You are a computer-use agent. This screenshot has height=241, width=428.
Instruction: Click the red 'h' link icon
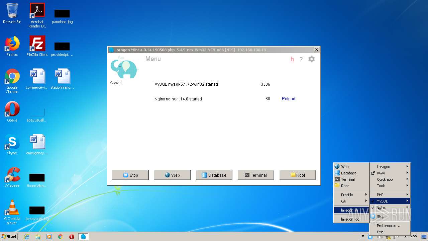(x=292, y=59)
